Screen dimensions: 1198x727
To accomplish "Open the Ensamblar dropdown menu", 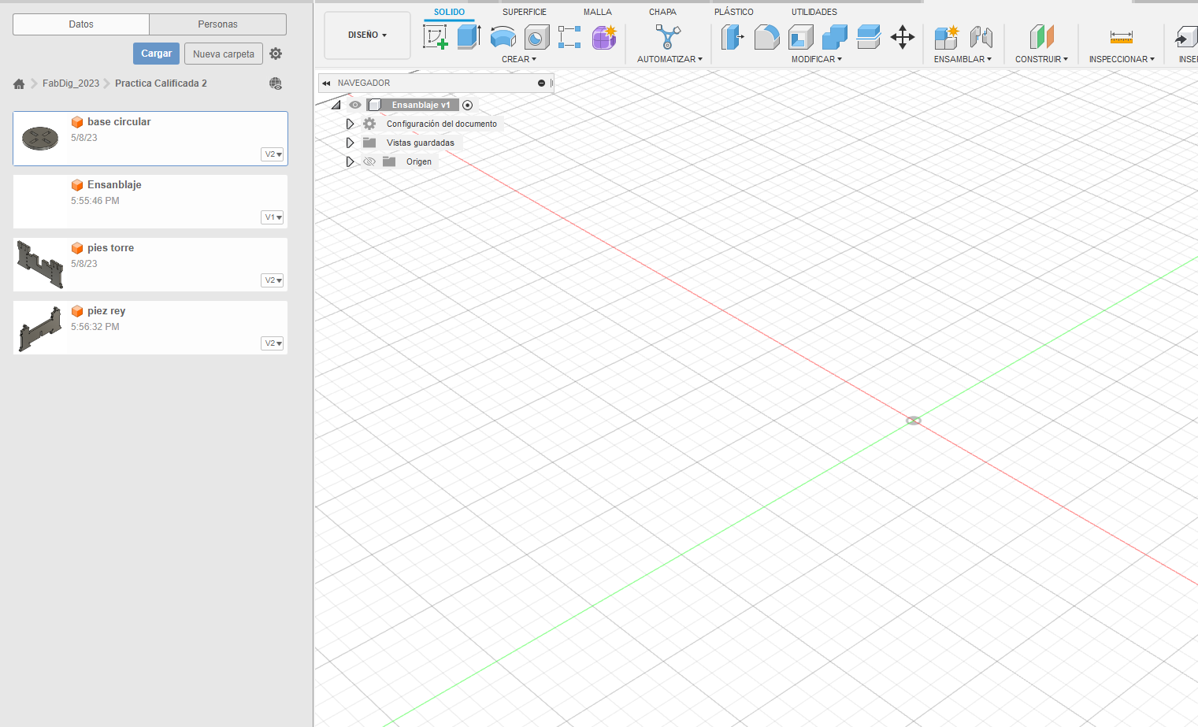I will pos(962,59).
